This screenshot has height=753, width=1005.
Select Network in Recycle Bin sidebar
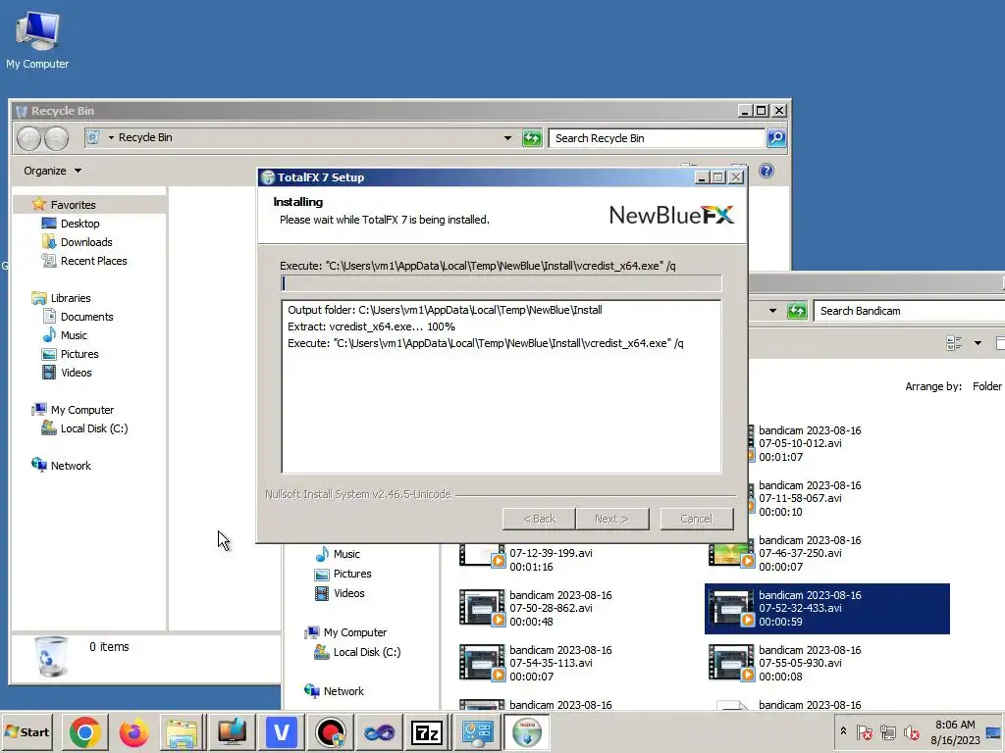(71, 466)
